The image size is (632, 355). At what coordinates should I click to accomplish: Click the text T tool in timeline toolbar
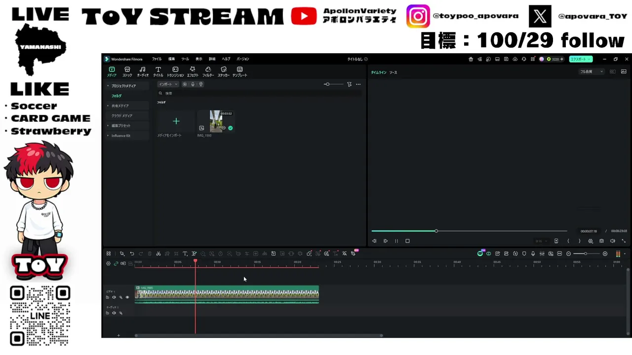(185, 253)
